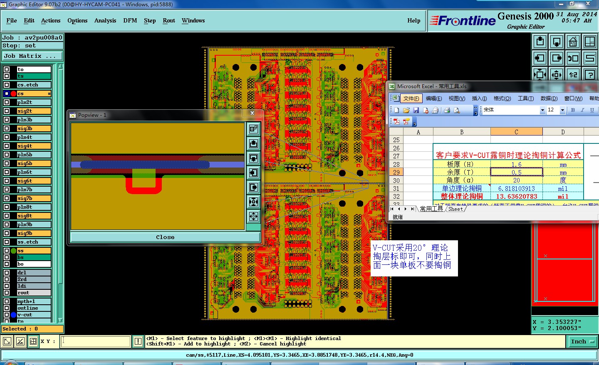Zoom in icon with inward arrows
This screenshot has width=599, height=365.
pos(540,75)
